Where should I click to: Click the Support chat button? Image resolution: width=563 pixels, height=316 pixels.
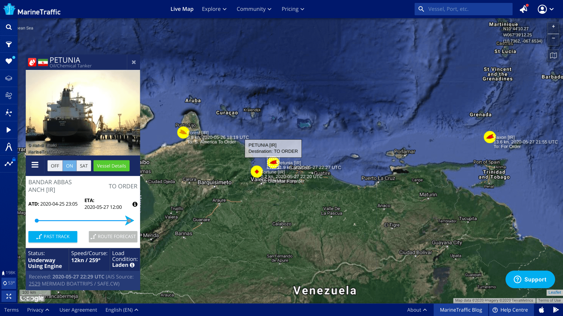pyautogui.click(x=530, y=279)
